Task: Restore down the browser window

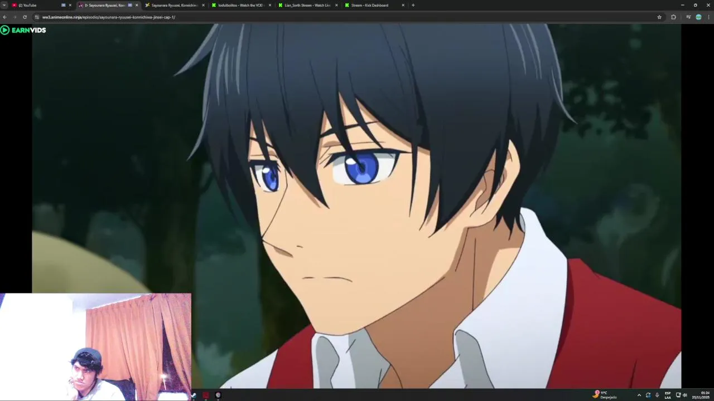Action: click(x=695, y=5)
